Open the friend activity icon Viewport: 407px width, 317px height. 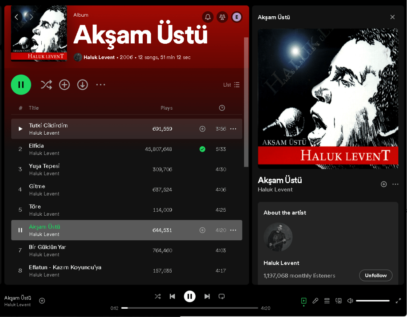[x=222, y=17]
